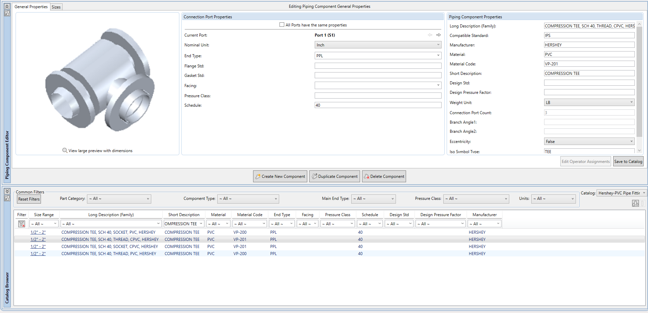Click the Schedule input field
Image resolution: width=648 pixels, height=313 pixels.
[378, 105]
